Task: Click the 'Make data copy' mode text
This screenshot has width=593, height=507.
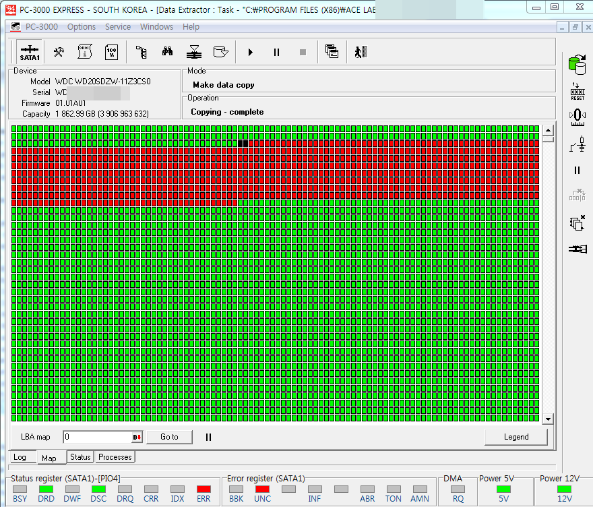Action: pyautogui.click(x=224, y=85)
